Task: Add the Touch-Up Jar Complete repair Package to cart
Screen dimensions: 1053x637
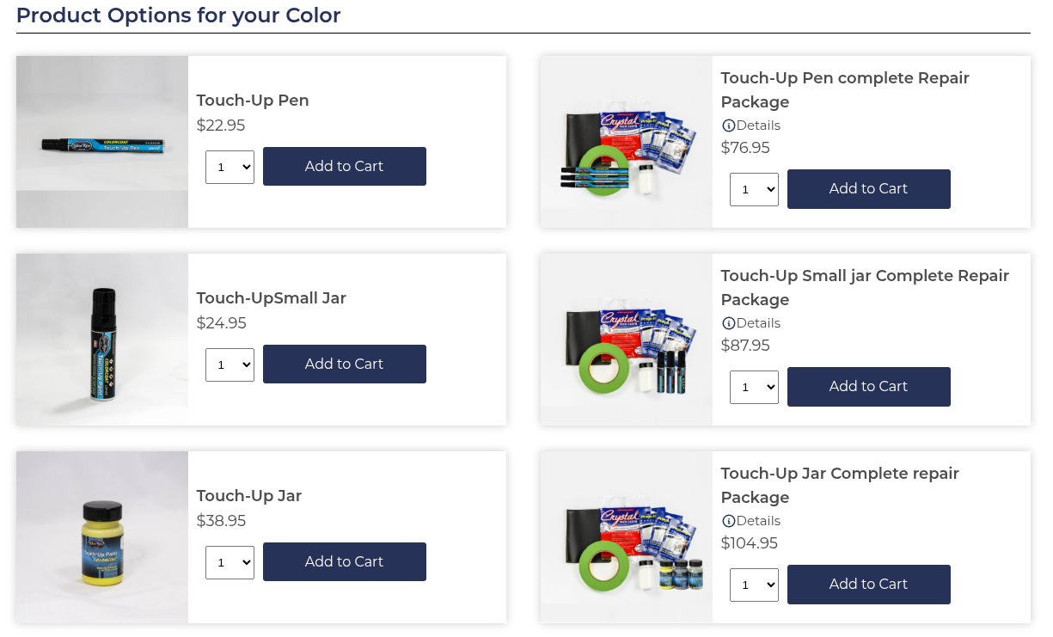Action: (x=868, y=584)
